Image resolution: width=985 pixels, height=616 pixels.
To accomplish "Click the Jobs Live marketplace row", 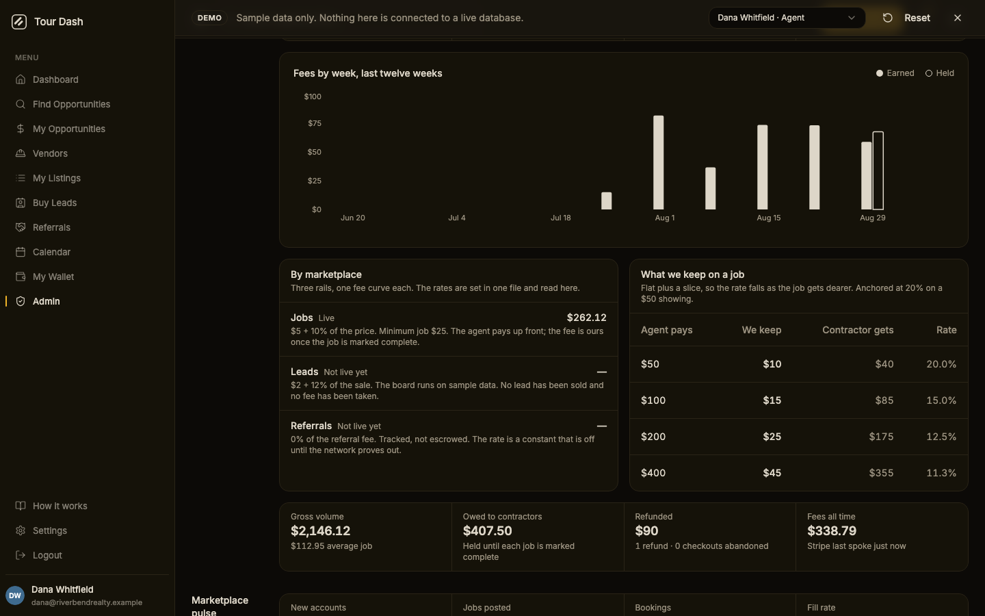I will click(x=449, y=329).
